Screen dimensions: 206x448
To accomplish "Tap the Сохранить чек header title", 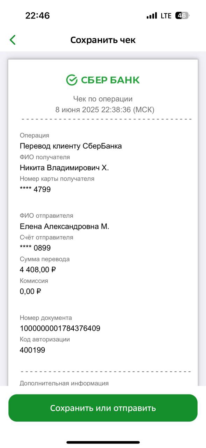I will tap(103, 40).
